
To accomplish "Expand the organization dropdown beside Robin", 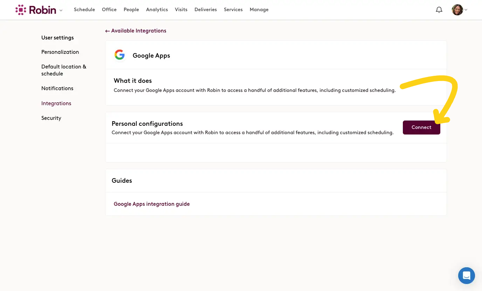I will click(x=61, y=10).
